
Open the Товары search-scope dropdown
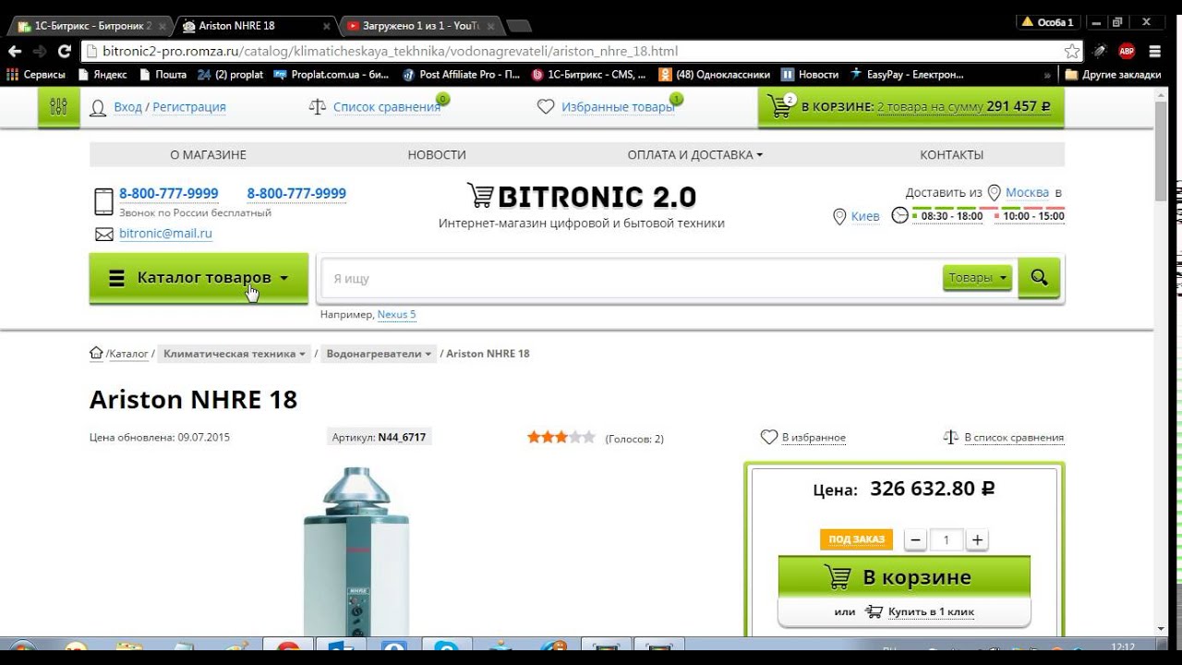tap(977, 277)
